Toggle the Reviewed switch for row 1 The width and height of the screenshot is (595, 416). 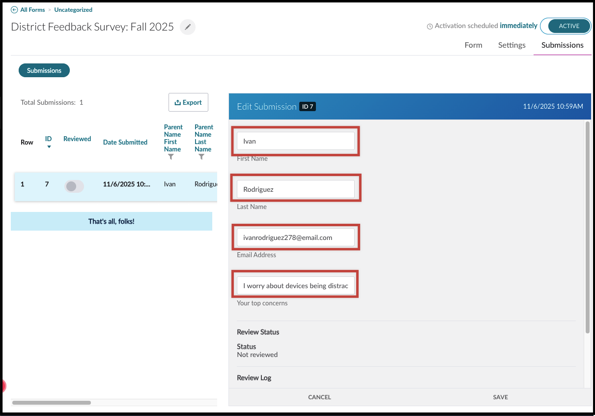tap(74, 186)
